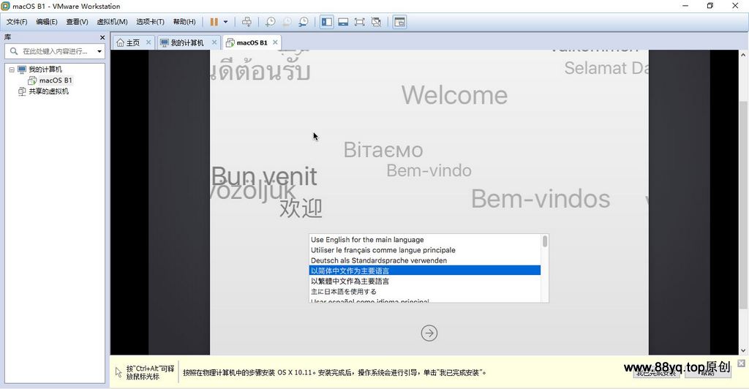Close the macOS B1 tab

275,42
